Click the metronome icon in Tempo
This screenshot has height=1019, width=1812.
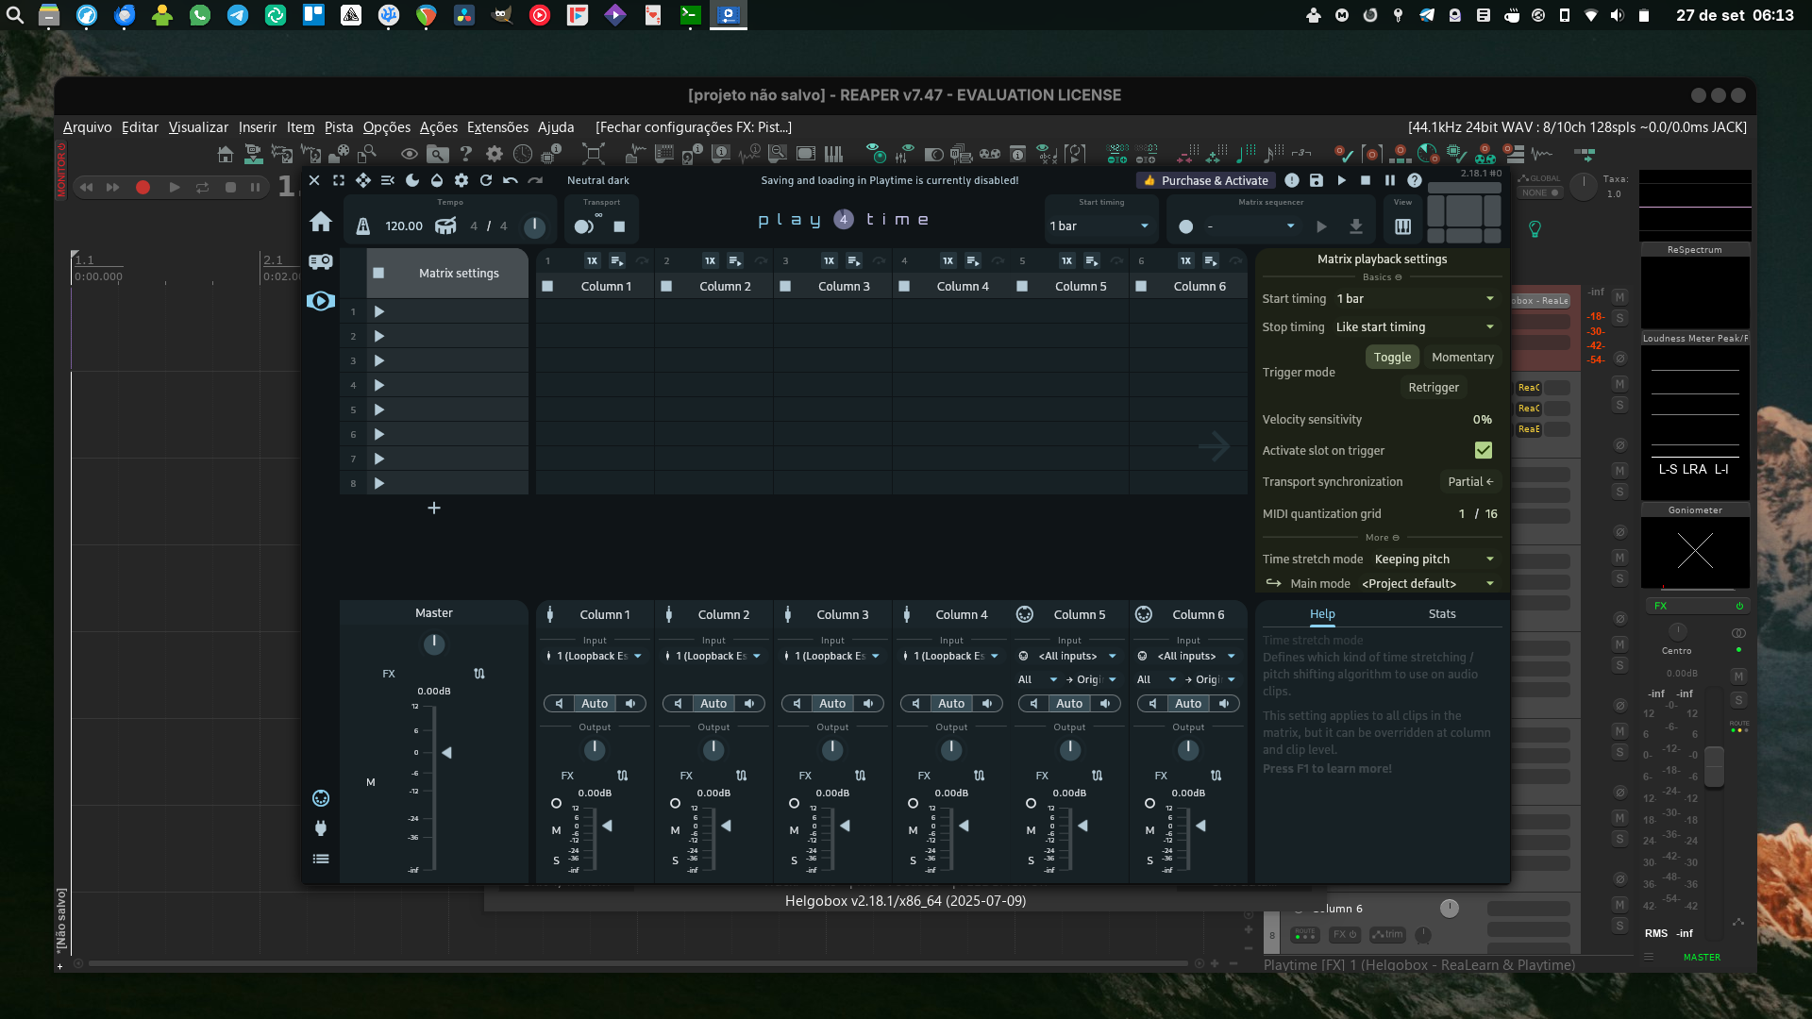tap(363, 226)
